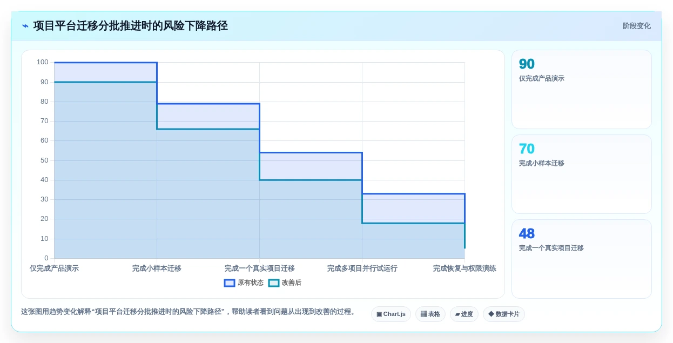The image size is (673, 343).
Task: Click the x-axis label 完成恢复与权限演练
Action: click(465, 268)
